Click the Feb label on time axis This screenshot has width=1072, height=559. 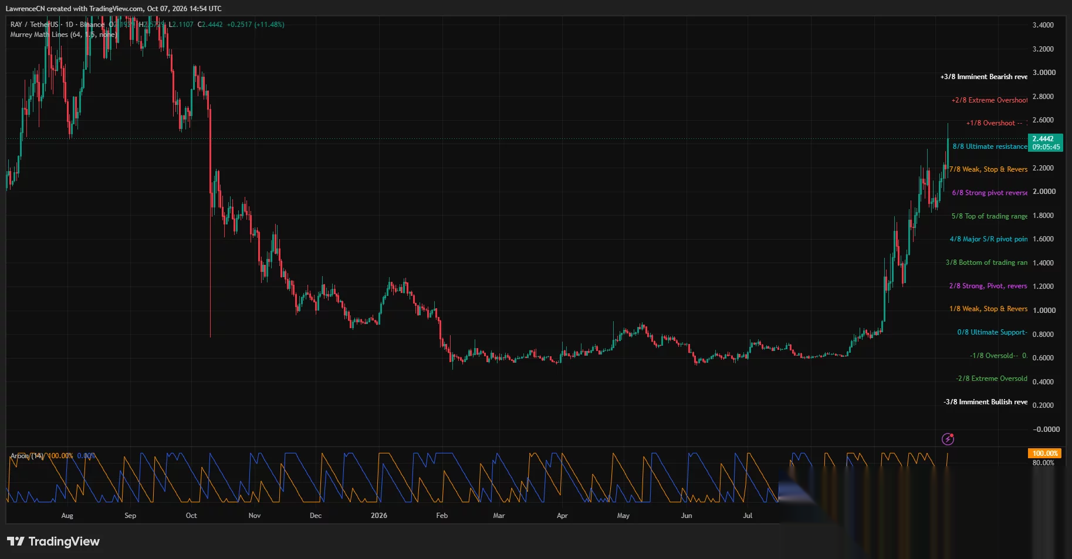442,516
